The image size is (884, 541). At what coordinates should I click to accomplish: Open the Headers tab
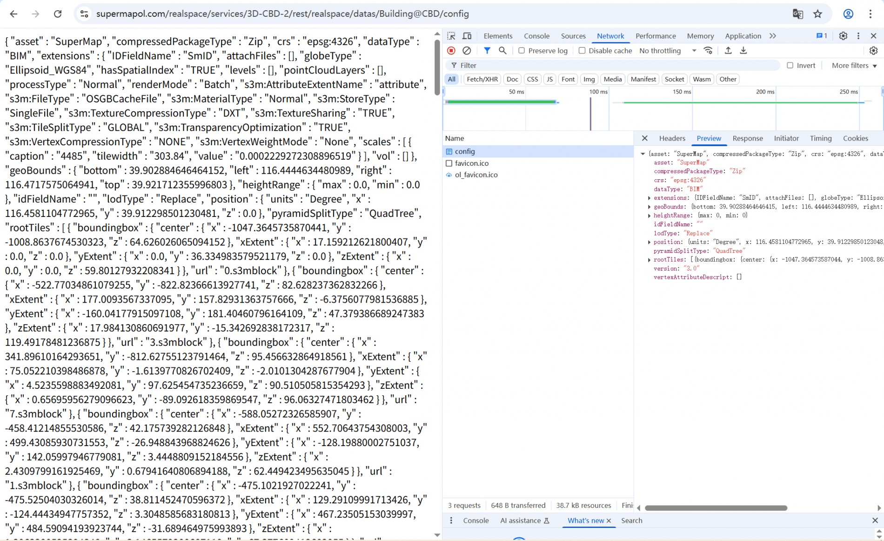point(672,138)
